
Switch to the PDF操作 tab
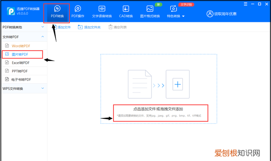click(78, 12)
